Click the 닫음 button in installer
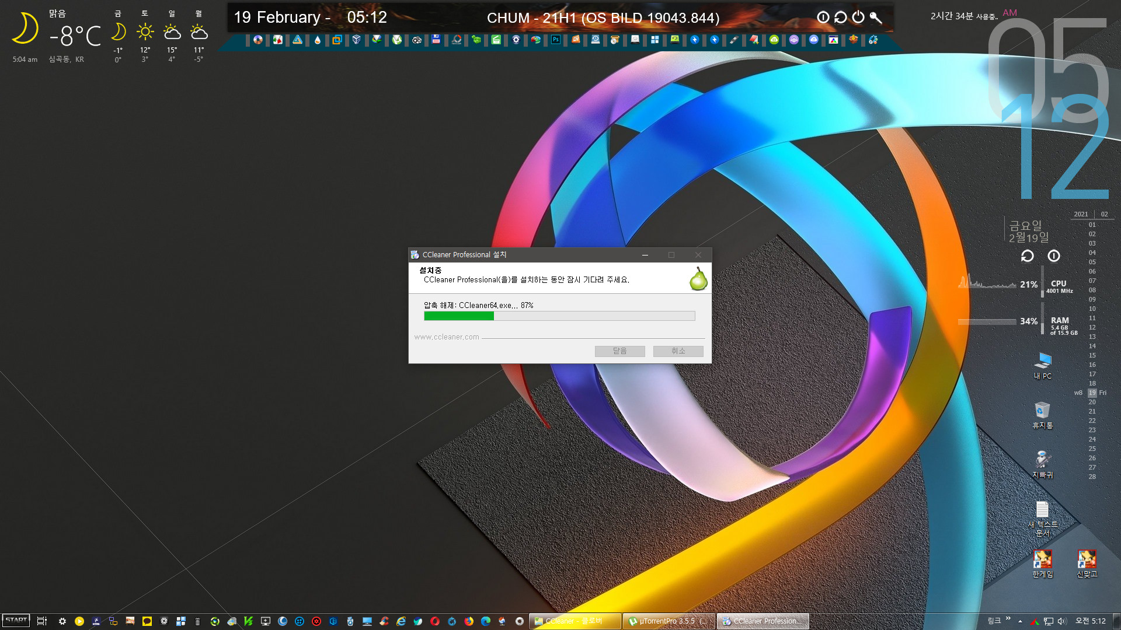Screen dimensions: 1121x630 (619, 351)
